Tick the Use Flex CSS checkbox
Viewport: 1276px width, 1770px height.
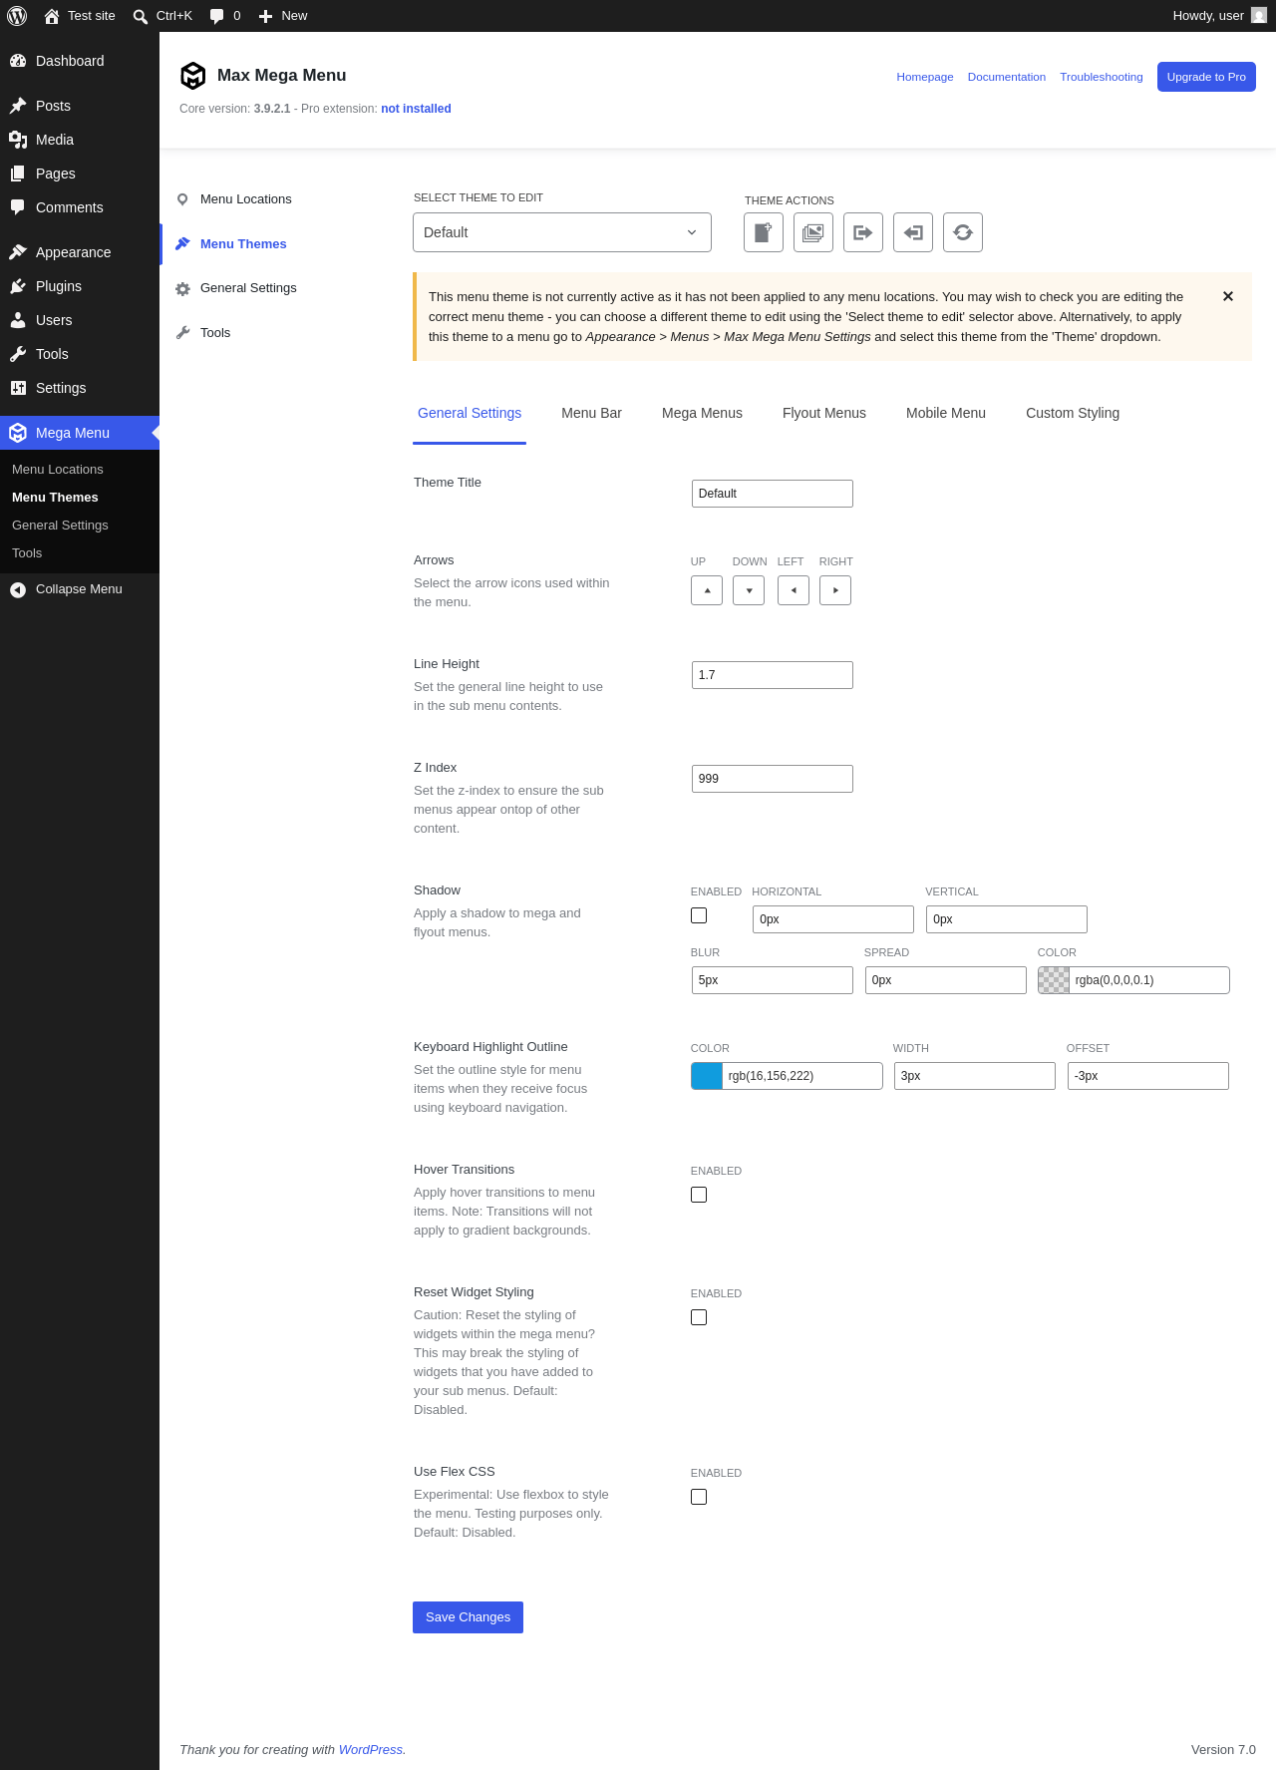click(699, 1497)
